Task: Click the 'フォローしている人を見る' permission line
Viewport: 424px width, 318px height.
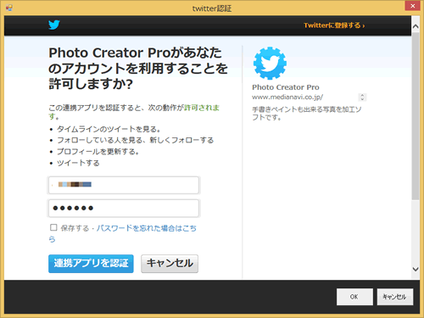Action: coord(135,140)
